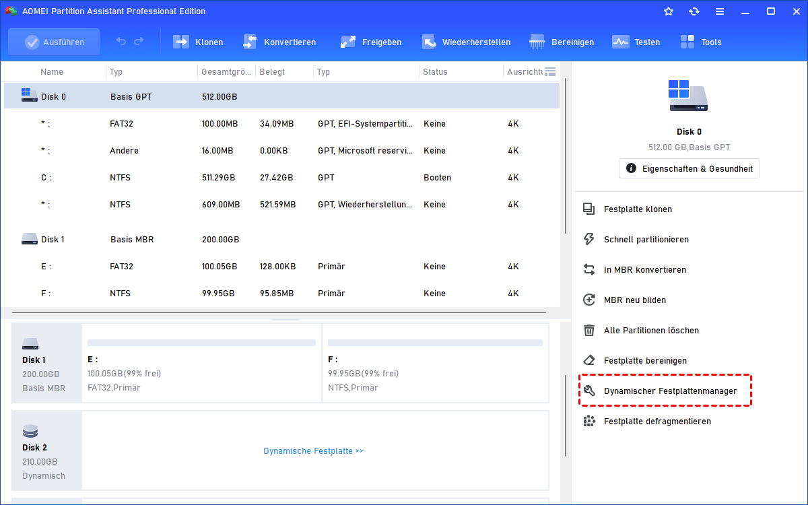This screenshot has width=808, height=505.
Task: Select the F: NTFS partition row
Action: [x=281, y=294]
